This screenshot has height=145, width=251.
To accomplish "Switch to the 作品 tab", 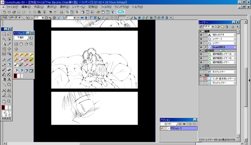I will click(5, 17).
